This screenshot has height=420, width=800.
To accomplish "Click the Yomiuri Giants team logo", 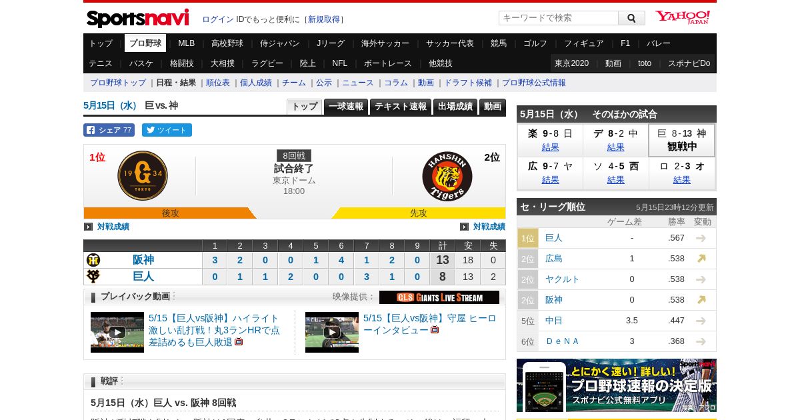I will pos(143,175).
